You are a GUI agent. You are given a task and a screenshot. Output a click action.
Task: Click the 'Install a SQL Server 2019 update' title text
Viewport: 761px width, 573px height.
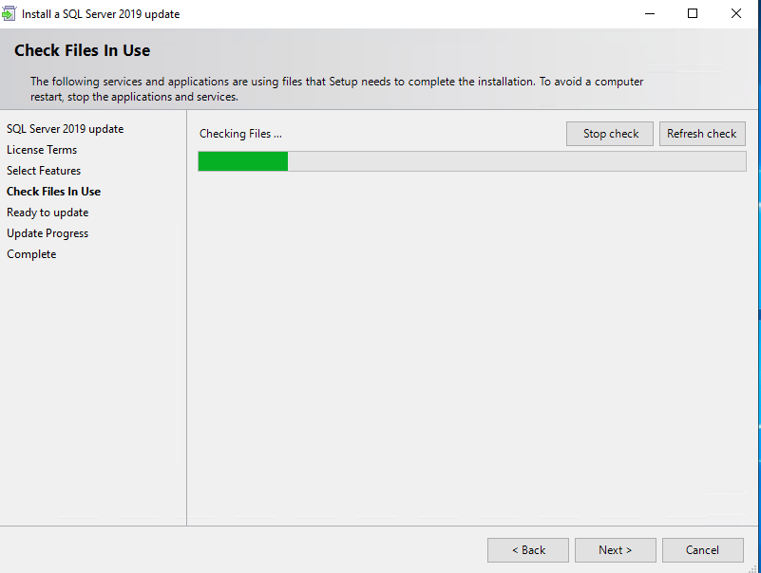101,14
